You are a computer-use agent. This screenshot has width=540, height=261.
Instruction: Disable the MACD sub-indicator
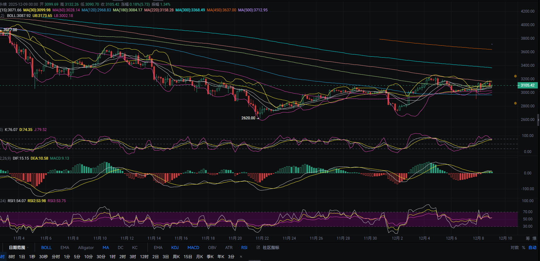pyautogui.click(x=193, y=247)
